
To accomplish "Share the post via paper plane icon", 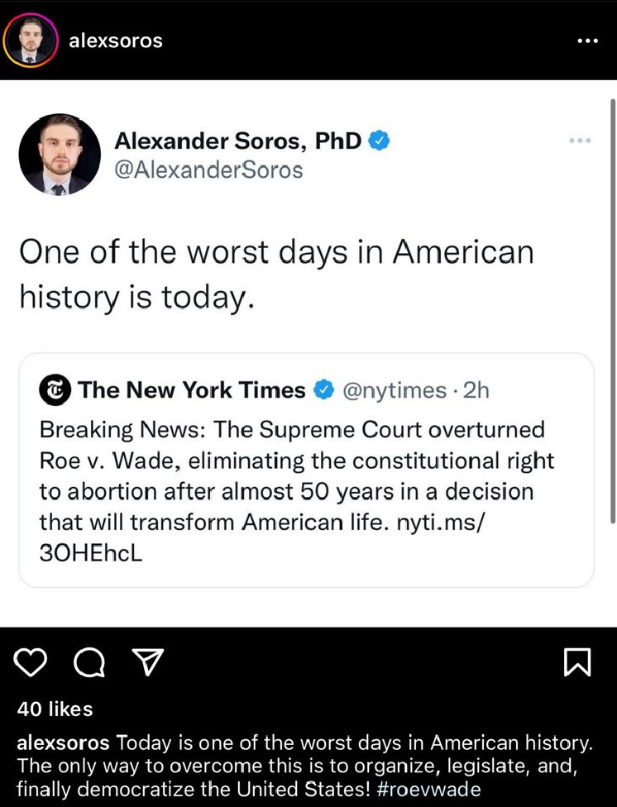I will click(x=148, y=661).
